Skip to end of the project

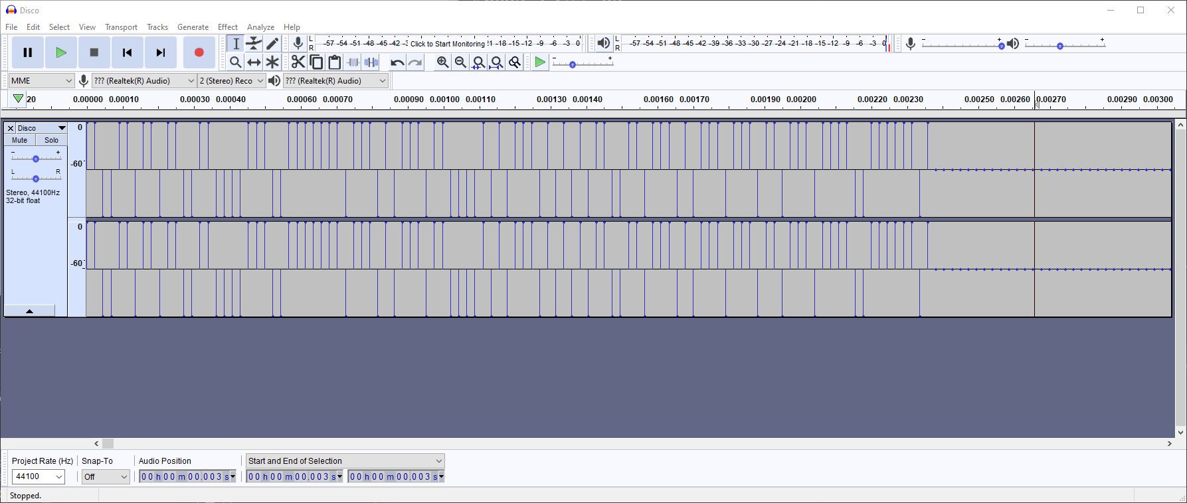click(161, 52)
